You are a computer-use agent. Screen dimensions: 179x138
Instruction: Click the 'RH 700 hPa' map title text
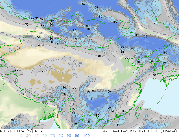click(12, 131)
